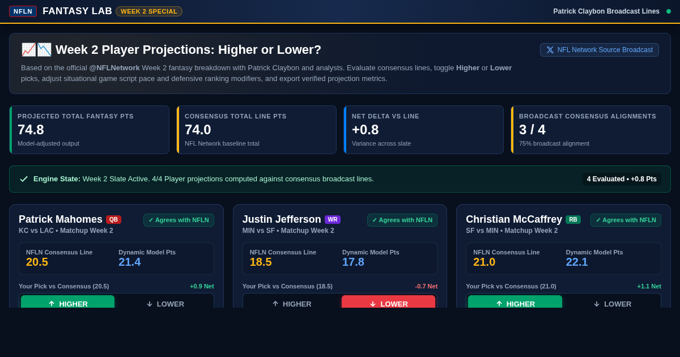Click the +1.1 Net value on McCaffrey card
The height and width of the screenshot is (357, 680).
649,286
